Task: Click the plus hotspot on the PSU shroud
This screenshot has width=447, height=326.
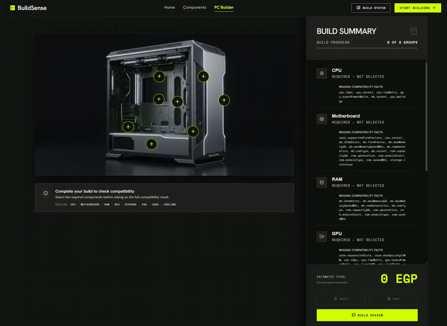Action: click(x=151, y=144)
